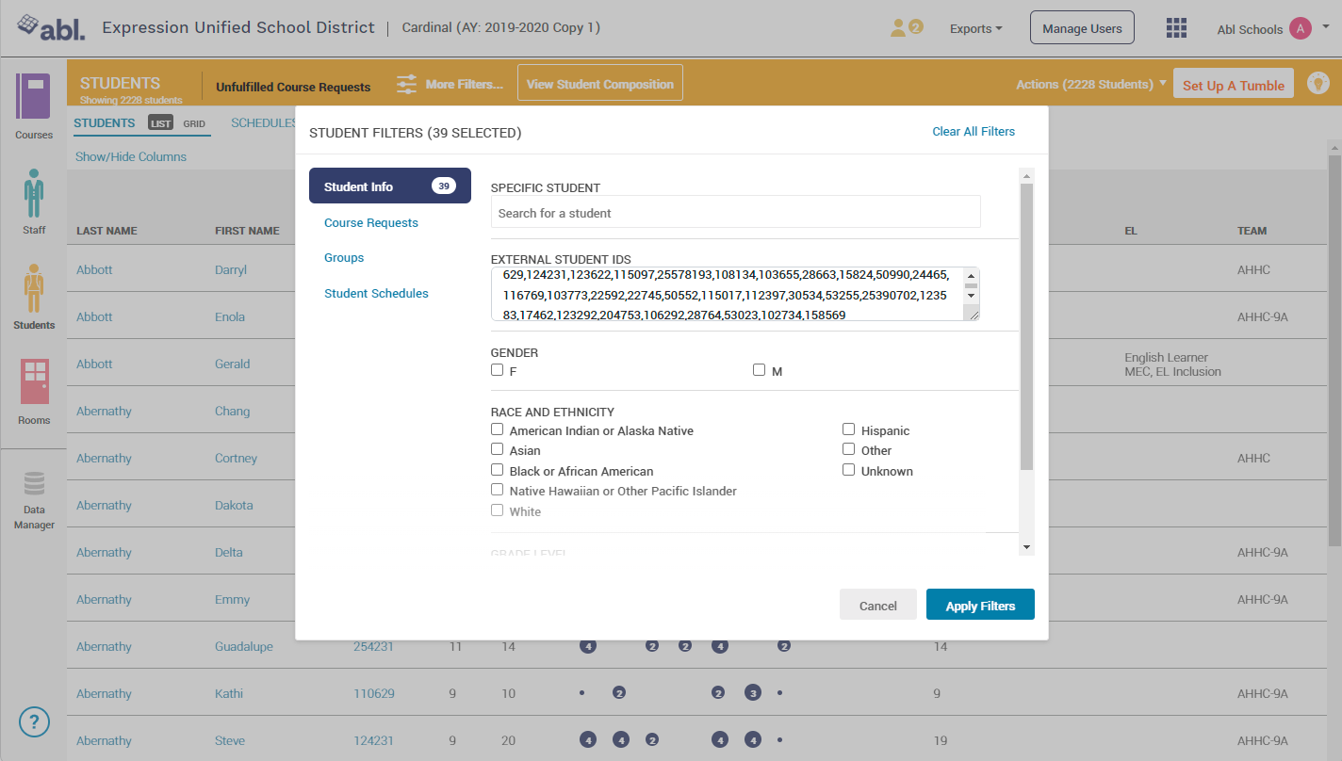Click the help question mark icon

[34, 722]
